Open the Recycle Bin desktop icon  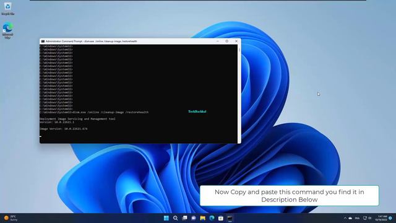[7, 8]
